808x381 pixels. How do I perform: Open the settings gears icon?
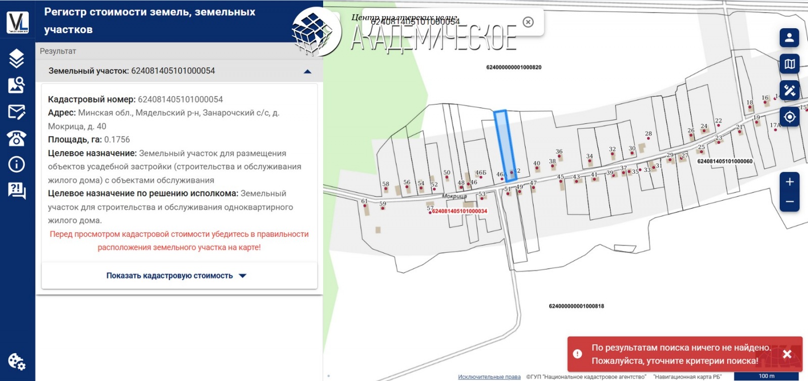pyautogui.click(x=17, y=361)
